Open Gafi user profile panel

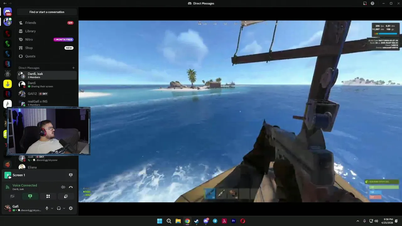(x=23, y=208)
